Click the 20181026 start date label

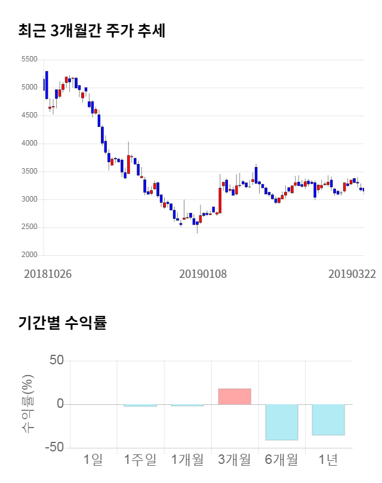[48, 274]
